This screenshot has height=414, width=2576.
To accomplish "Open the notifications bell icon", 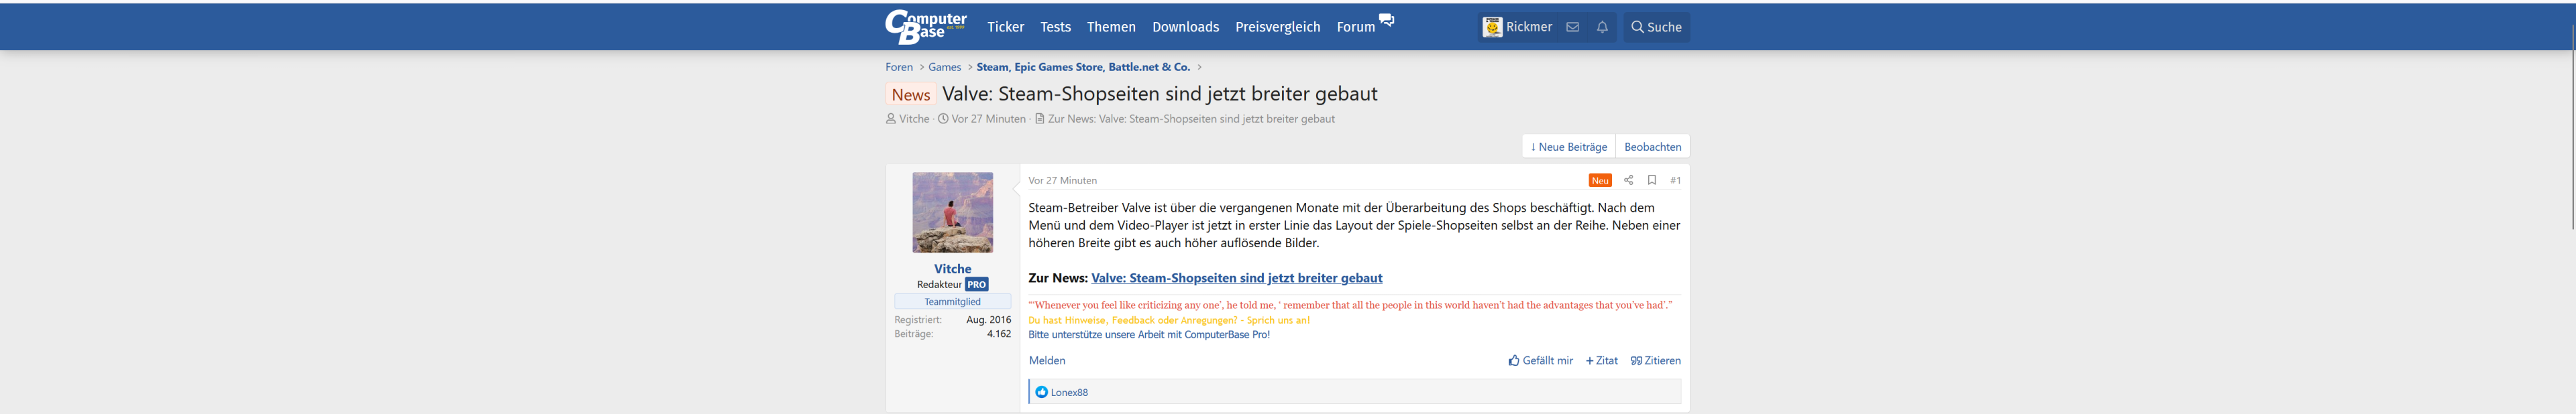I will [1602, 27].
